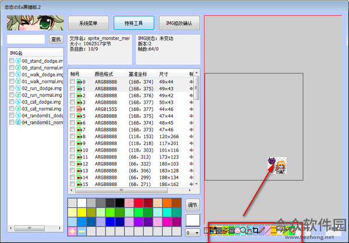Toggle the checkbox for frame 10

point(72,150)
